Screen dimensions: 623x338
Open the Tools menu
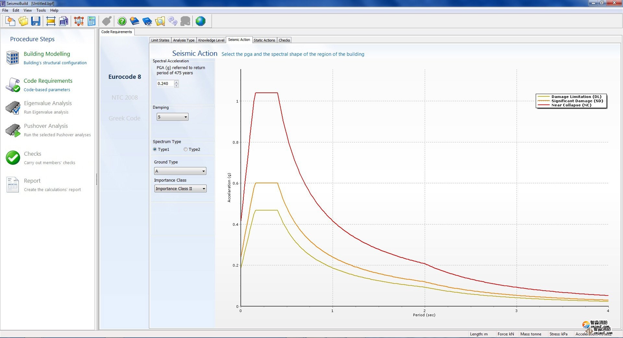coord(41,10)
